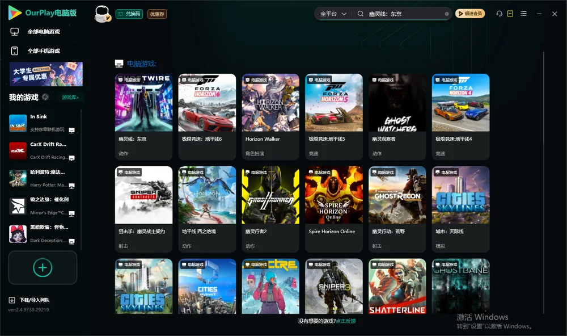Click the PC icon on Mirror's Edge row
The width and height of the screenshot is (567, 336).
71,213
